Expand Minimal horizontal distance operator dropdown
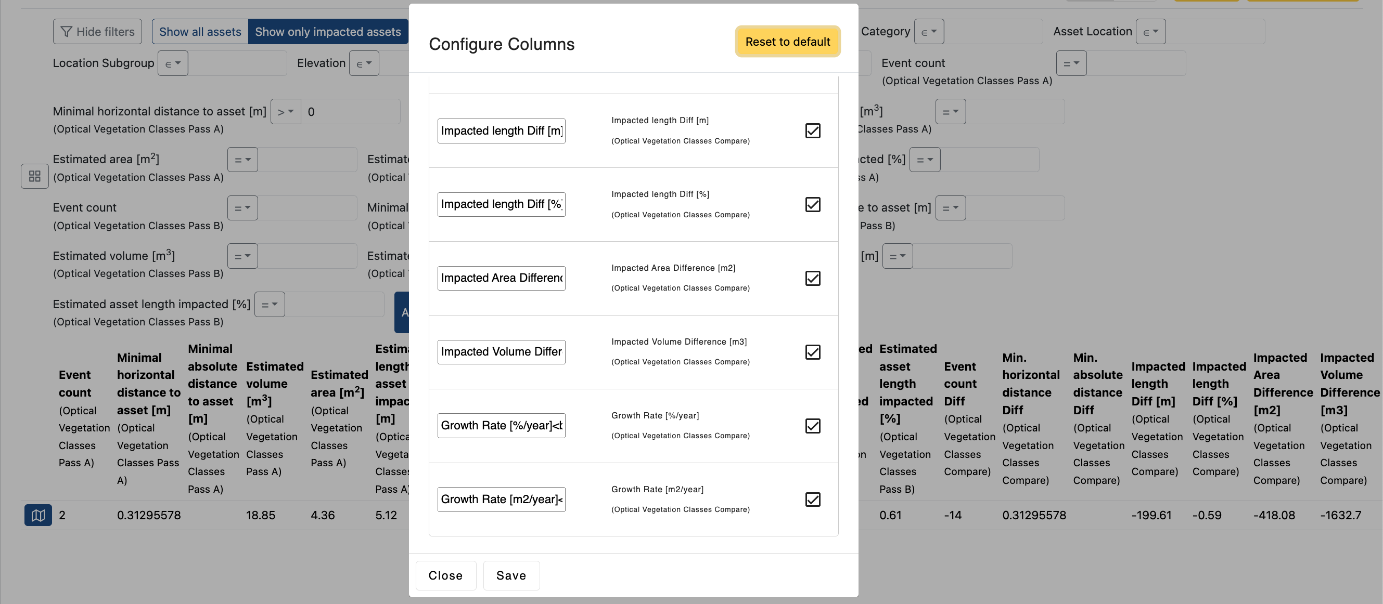This screenshot has width=1383, height=604. [x=285, y=112]
